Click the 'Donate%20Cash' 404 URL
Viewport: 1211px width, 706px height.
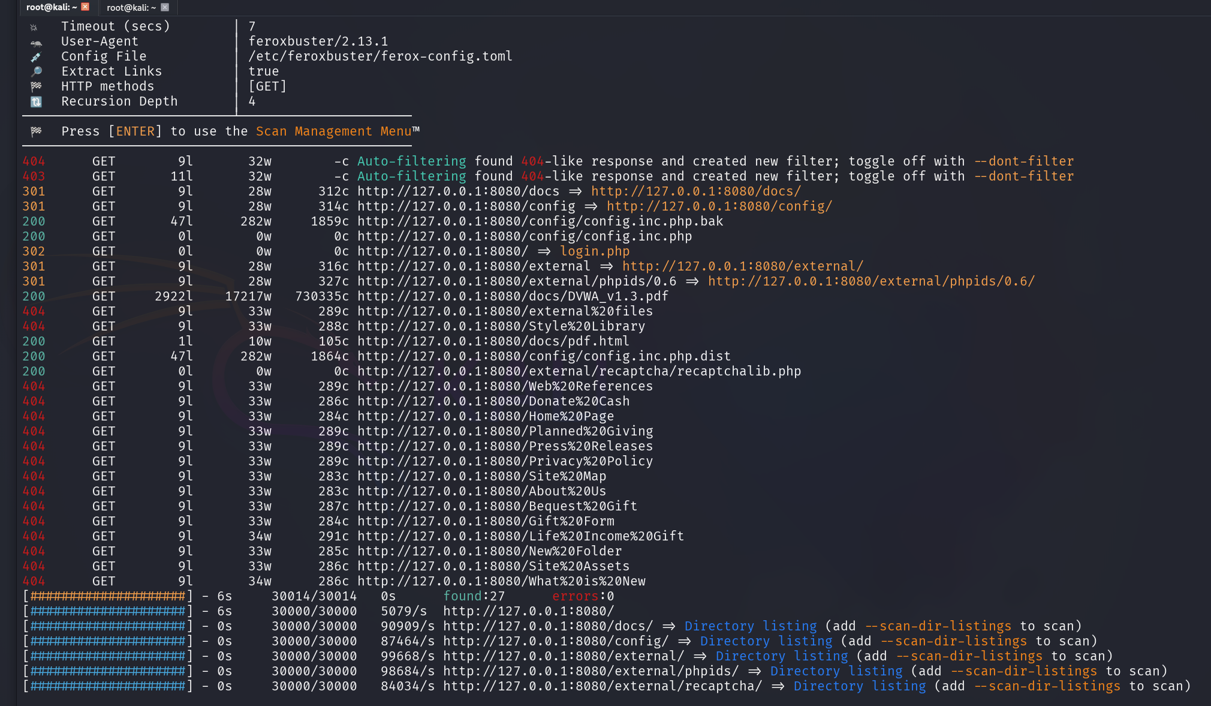coord(493,401)
